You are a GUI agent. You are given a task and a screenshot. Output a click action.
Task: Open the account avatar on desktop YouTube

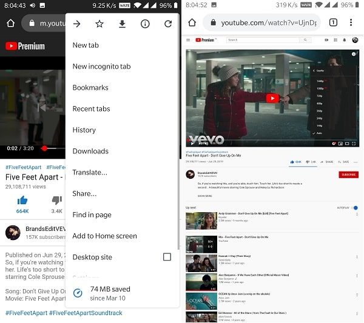point(355,40)
